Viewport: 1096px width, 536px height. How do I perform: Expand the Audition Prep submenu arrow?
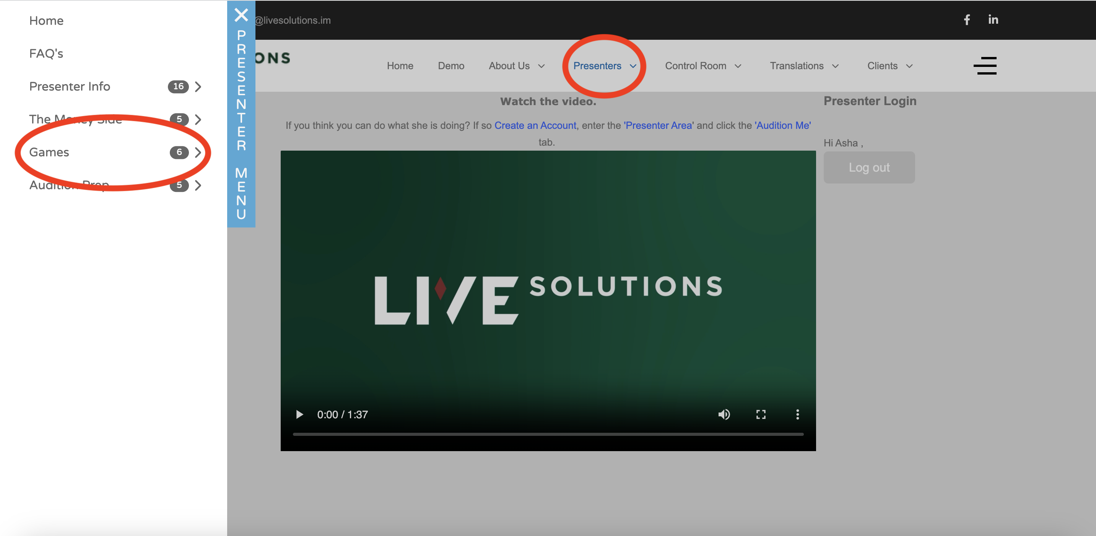click(x=198, y=185)
